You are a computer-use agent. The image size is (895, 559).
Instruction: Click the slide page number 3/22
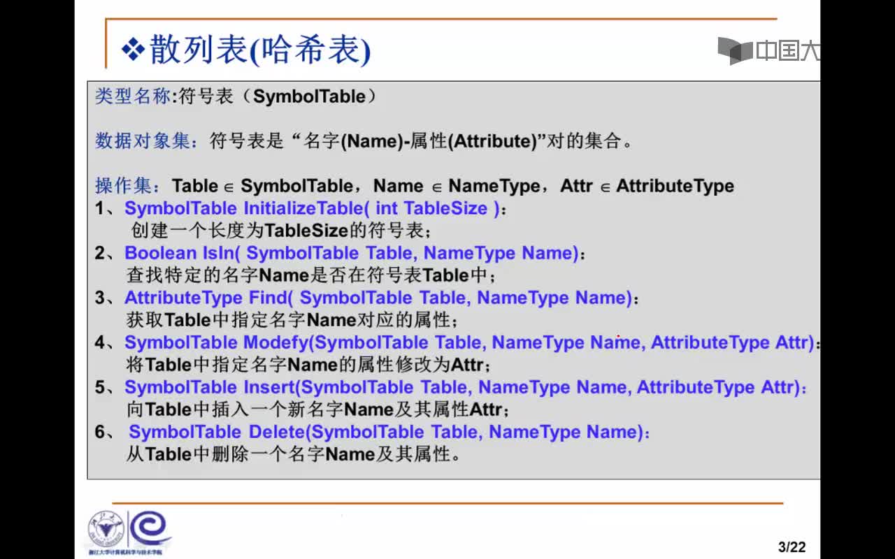coord(792,547)
